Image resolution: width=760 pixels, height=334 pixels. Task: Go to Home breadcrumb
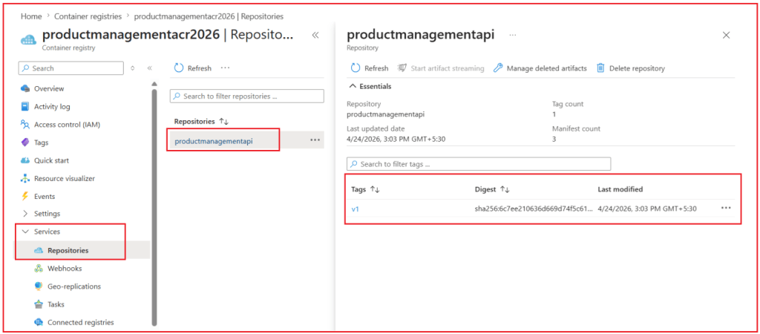pyautogui.click(x=31, y=16)
